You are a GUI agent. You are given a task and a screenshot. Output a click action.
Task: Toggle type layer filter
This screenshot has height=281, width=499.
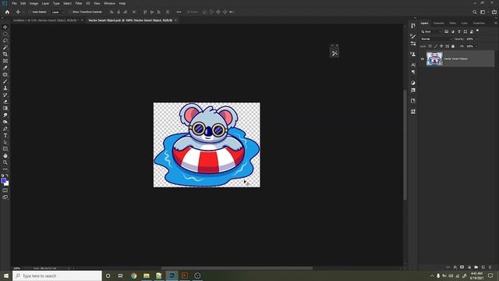459,31
